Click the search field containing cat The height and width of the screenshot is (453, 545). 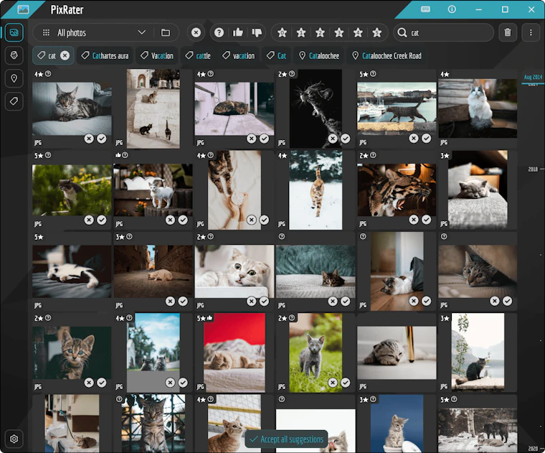(443, 33)
